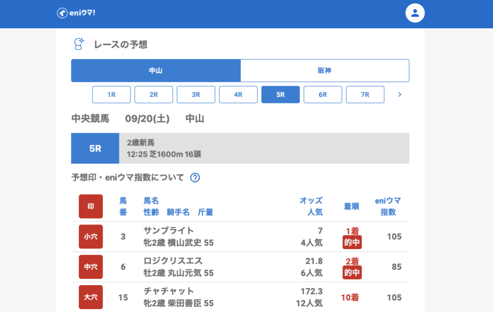This screenshot has height=312, width=493.
Task: Click the 大穴 prediction mark badge
Action: 91,297
